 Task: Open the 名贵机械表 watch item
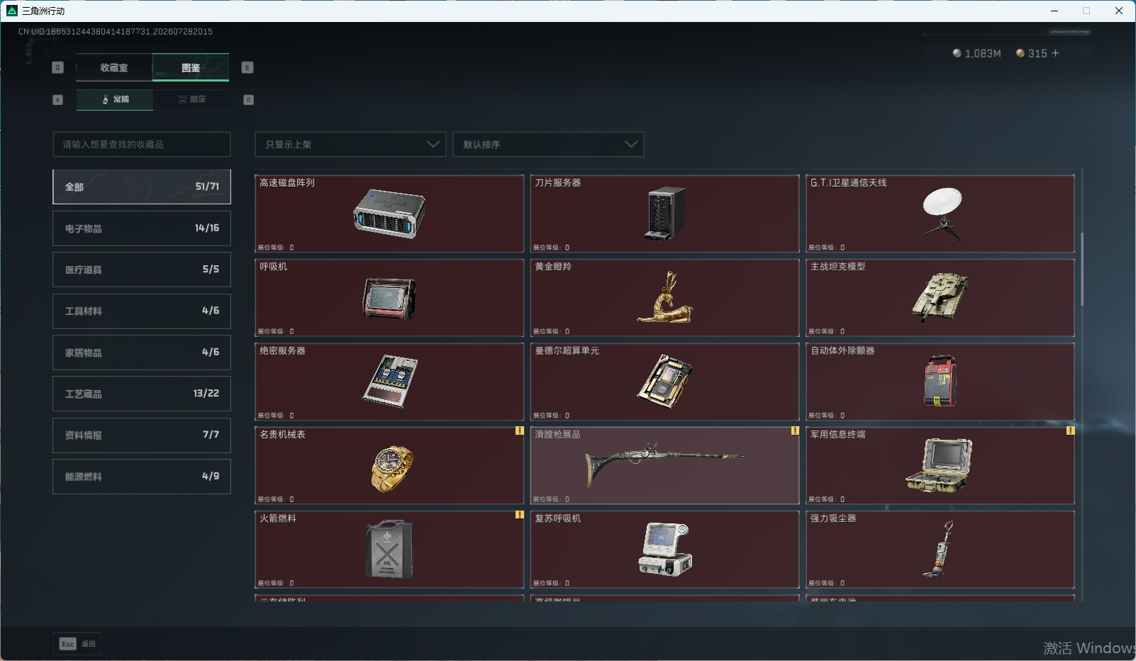point(389,465)
